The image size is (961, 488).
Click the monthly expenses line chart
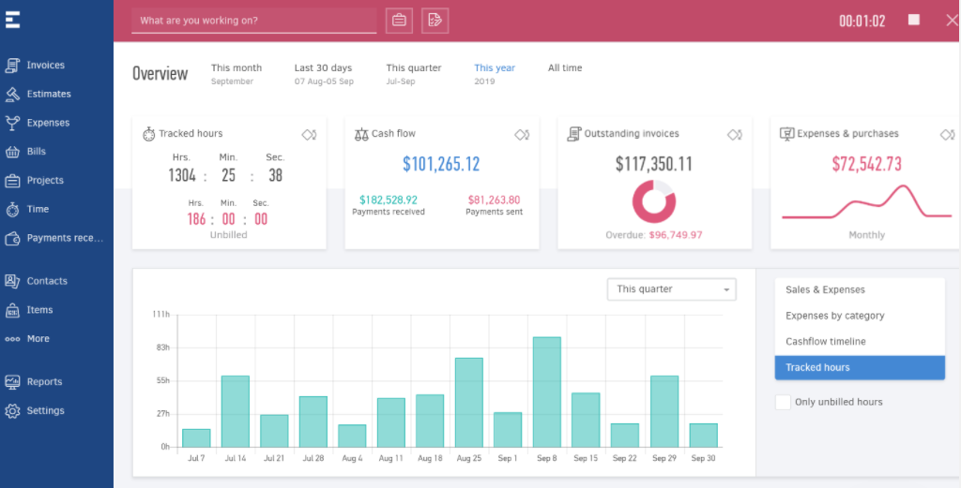pos(866,201)
